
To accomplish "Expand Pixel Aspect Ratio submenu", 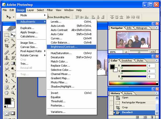I will (x=31, y=51).
